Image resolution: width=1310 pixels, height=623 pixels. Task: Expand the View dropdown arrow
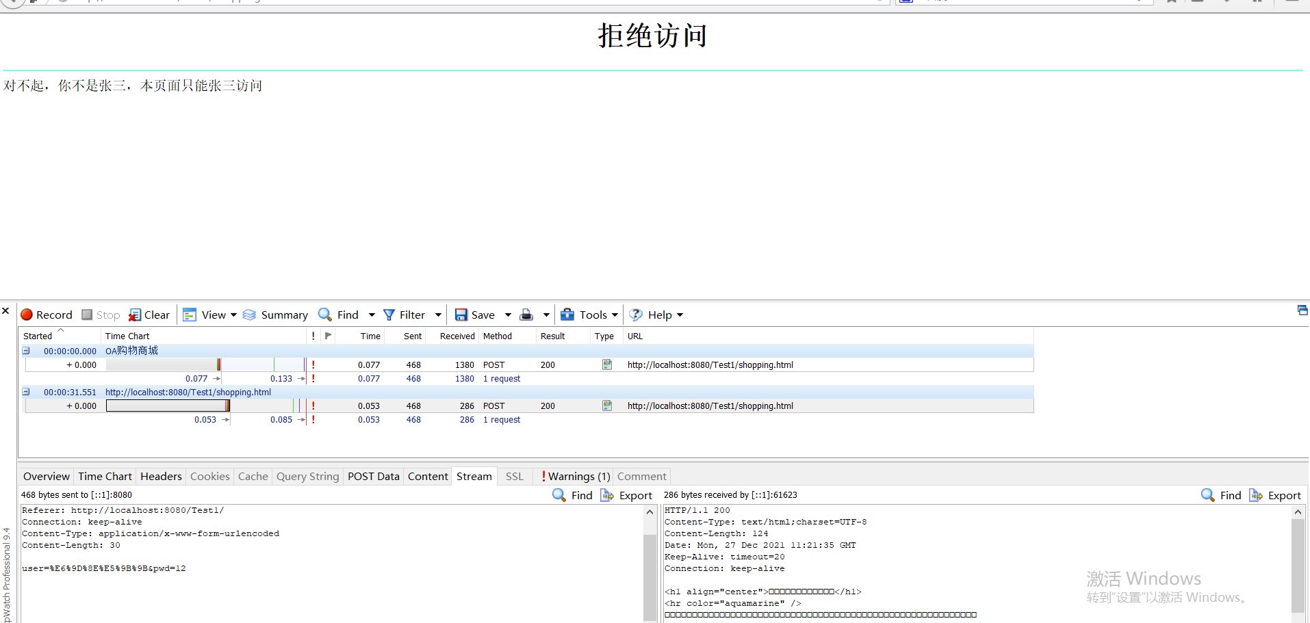(233, 315)
